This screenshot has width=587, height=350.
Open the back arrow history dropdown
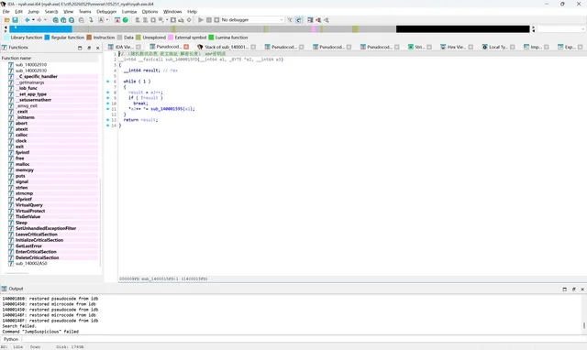point(33,20)
